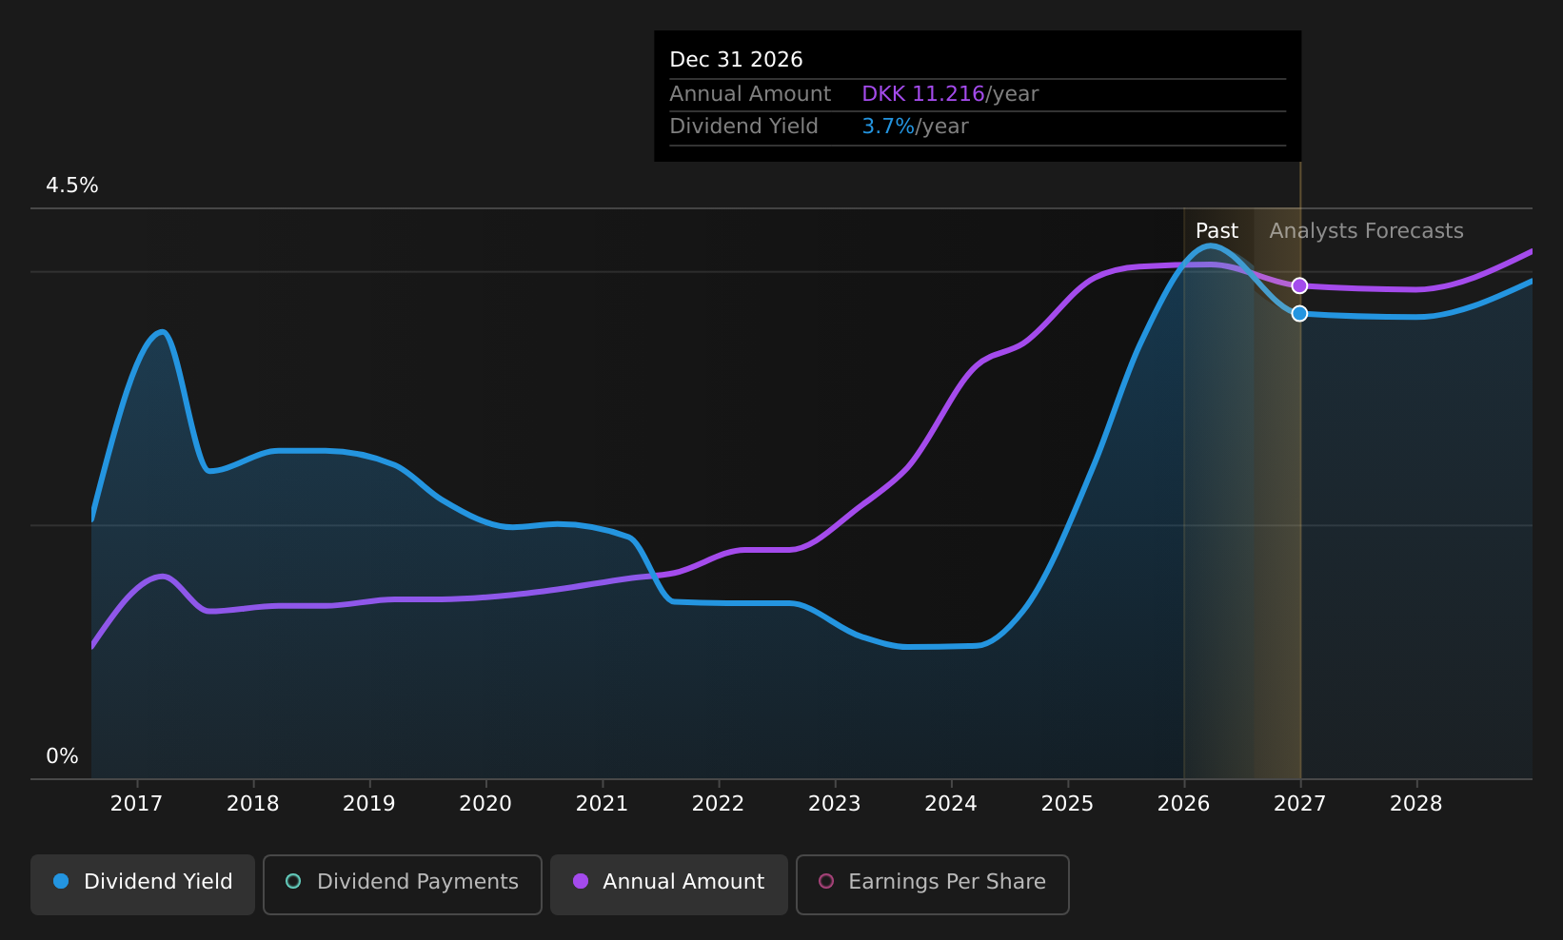Click the DKK 11.216/year tooltip value
Viewport: 1563px width, 940px height.
coord(950,94)
